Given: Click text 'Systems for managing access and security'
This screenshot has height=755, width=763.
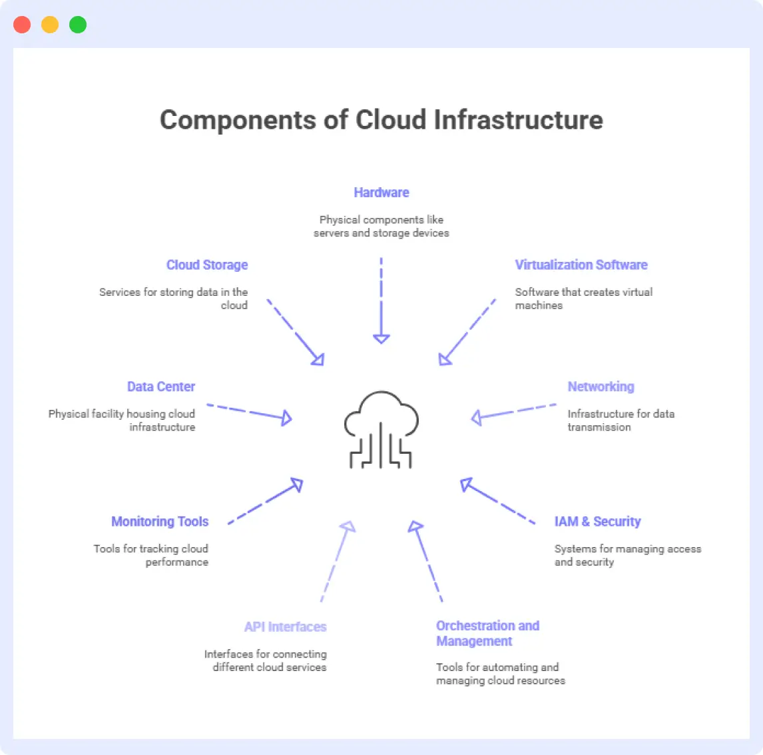Looking at the screenshot, I should click(628, 555).
